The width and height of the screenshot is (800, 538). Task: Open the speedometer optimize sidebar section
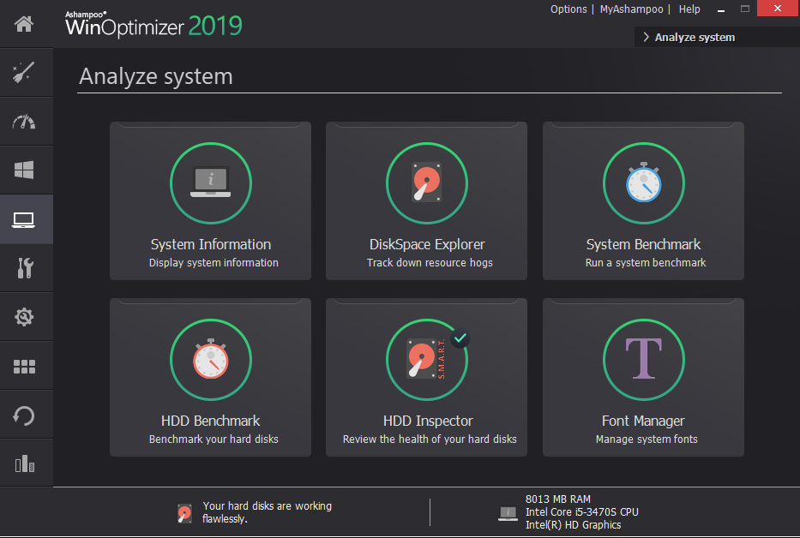click(23, 122)
